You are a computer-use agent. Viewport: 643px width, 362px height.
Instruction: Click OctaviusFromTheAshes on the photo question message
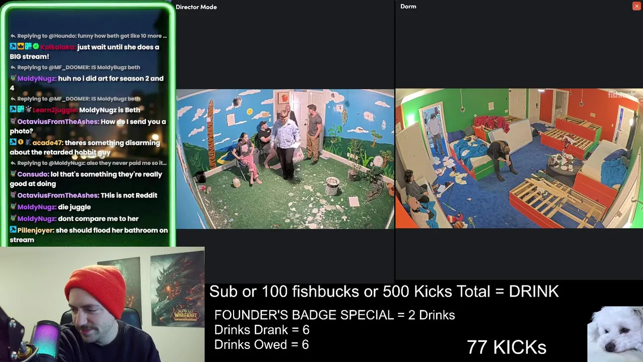coord(58,122)
